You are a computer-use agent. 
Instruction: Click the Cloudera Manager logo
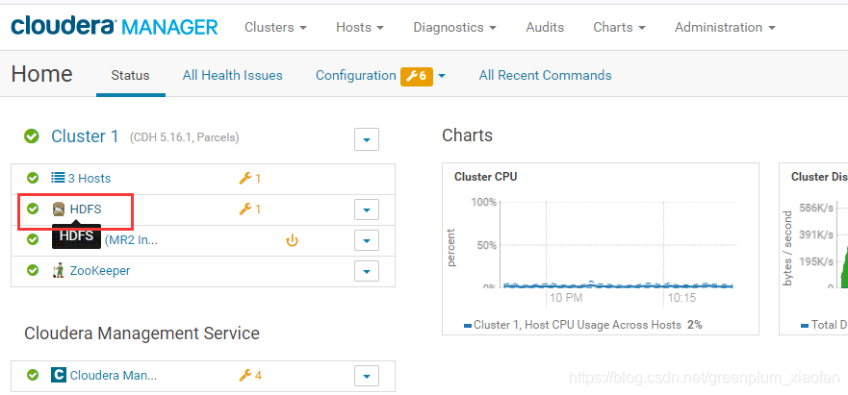pos(115,27)
